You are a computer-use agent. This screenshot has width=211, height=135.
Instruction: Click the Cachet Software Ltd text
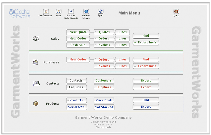tap(103, 122)
